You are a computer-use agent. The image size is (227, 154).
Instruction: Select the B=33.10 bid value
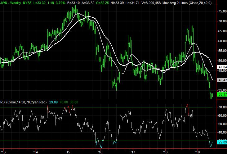click(73, 3)
